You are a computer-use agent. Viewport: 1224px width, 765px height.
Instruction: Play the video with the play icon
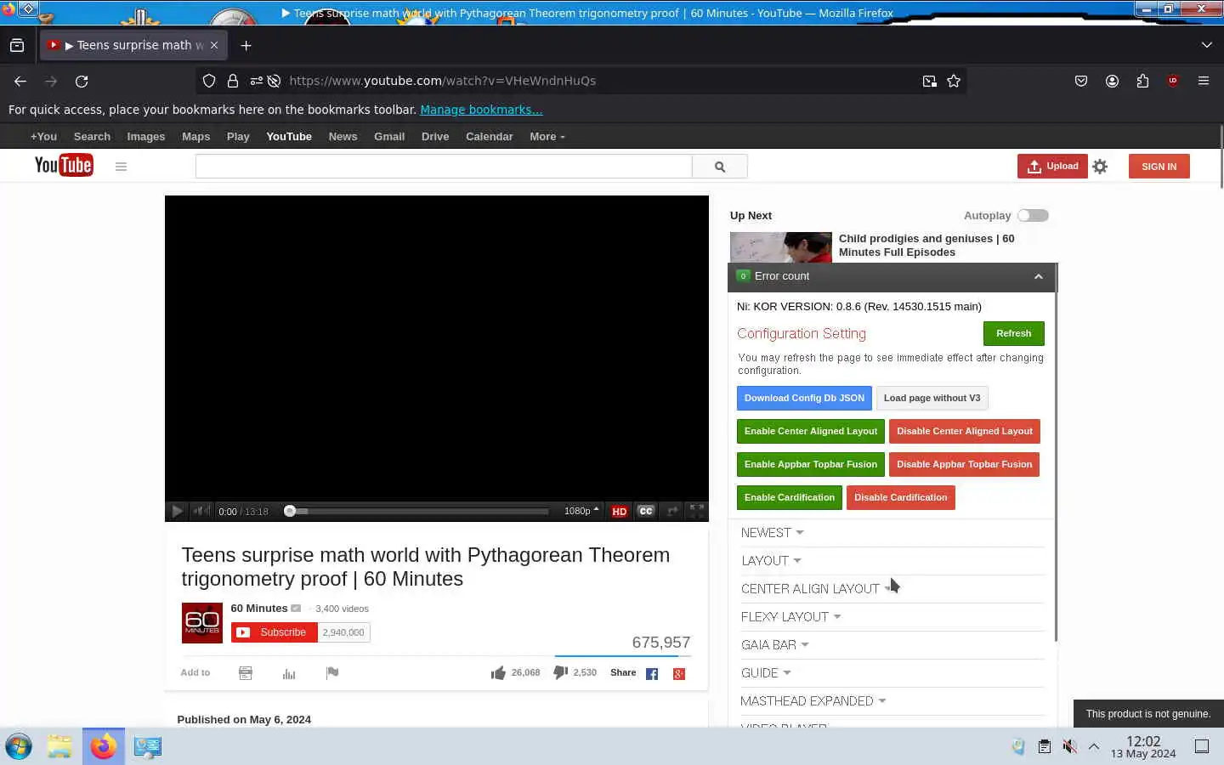click(x=177, y=511)
